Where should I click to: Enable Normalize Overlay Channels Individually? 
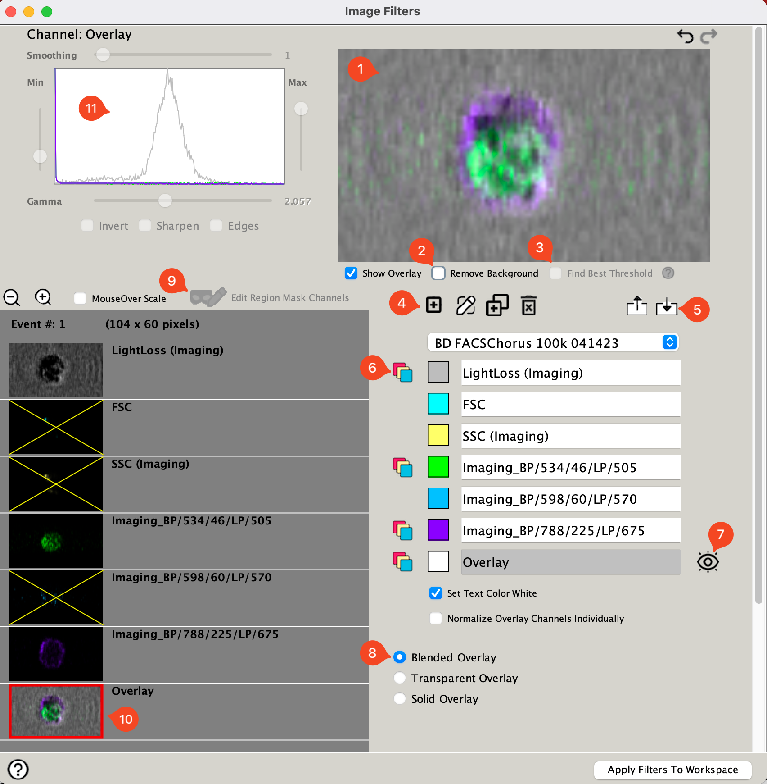tap(436, 618)
